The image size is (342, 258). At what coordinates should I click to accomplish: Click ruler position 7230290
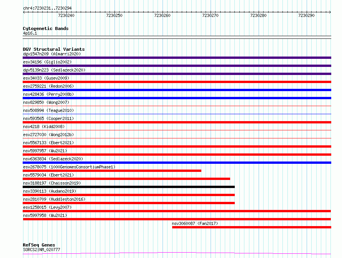coord(306,15)
